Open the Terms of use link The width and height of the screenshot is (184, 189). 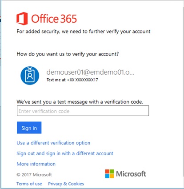29,184
